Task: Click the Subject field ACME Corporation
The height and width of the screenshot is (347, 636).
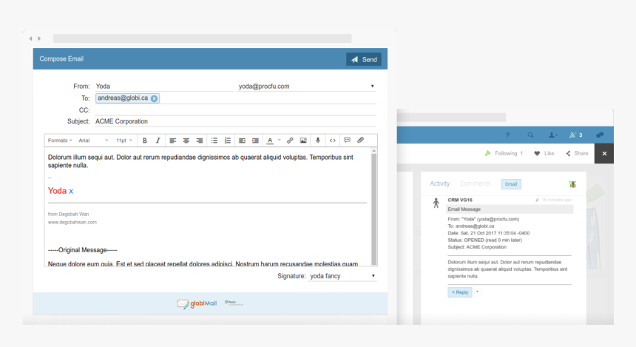Action: click(235, 121)
